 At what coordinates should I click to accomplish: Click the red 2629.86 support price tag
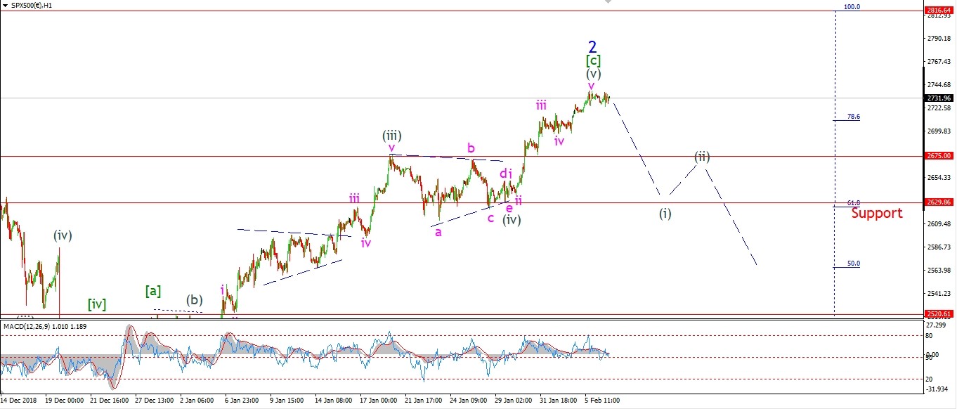(939, 202)
